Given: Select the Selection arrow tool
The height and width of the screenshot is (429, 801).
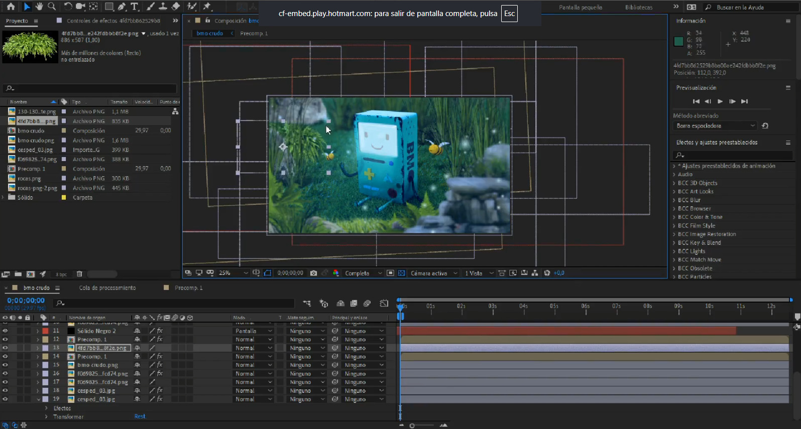Looking at the screenshot, I should (27, 7).
